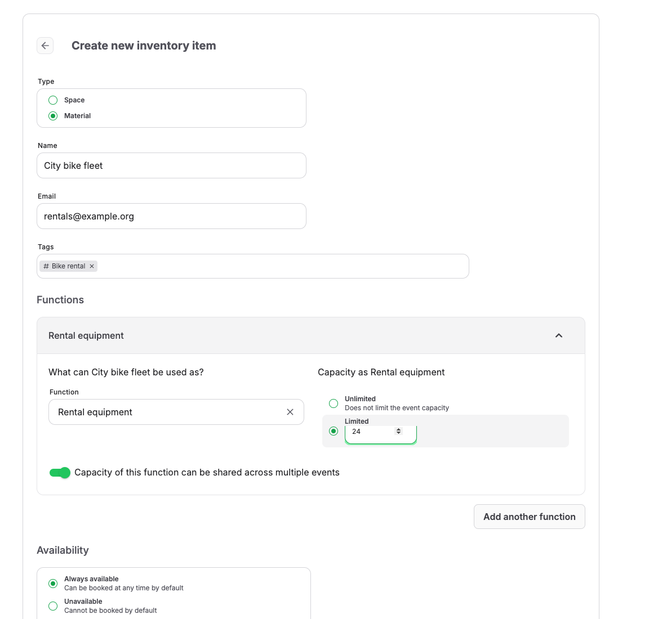Clear the Rental equipment function selection

290,412
